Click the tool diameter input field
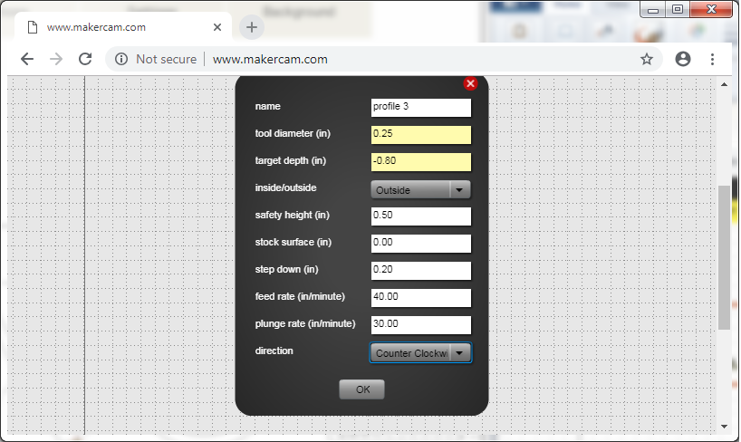This screenshot has width=741, height=442. (421, 135)
